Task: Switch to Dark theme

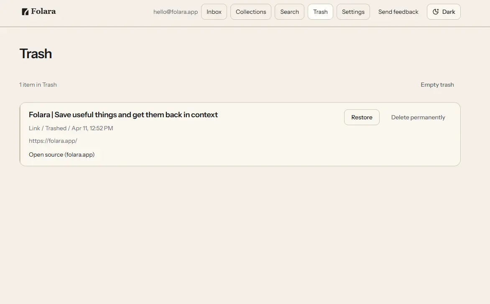Action: (x=444, y=12)
